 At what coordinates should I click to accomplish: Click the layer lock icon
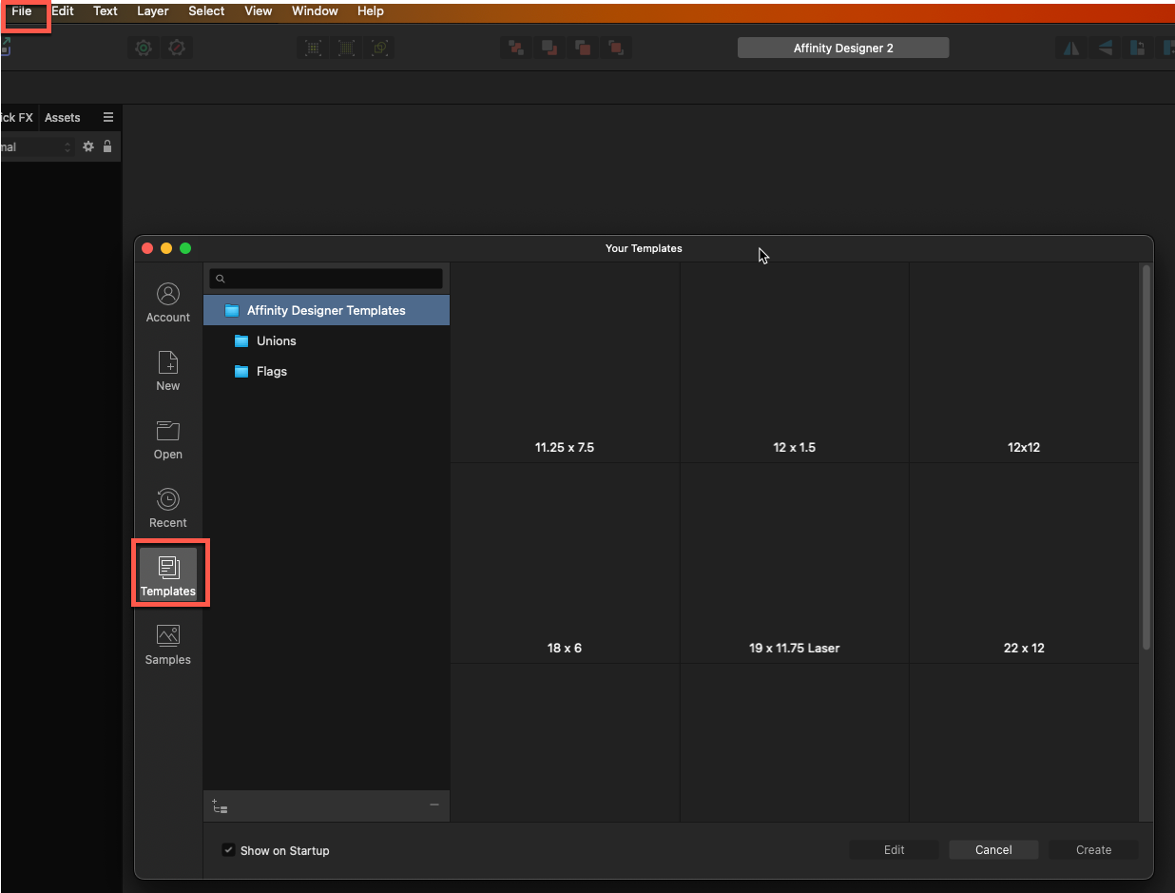coord(107,146)
